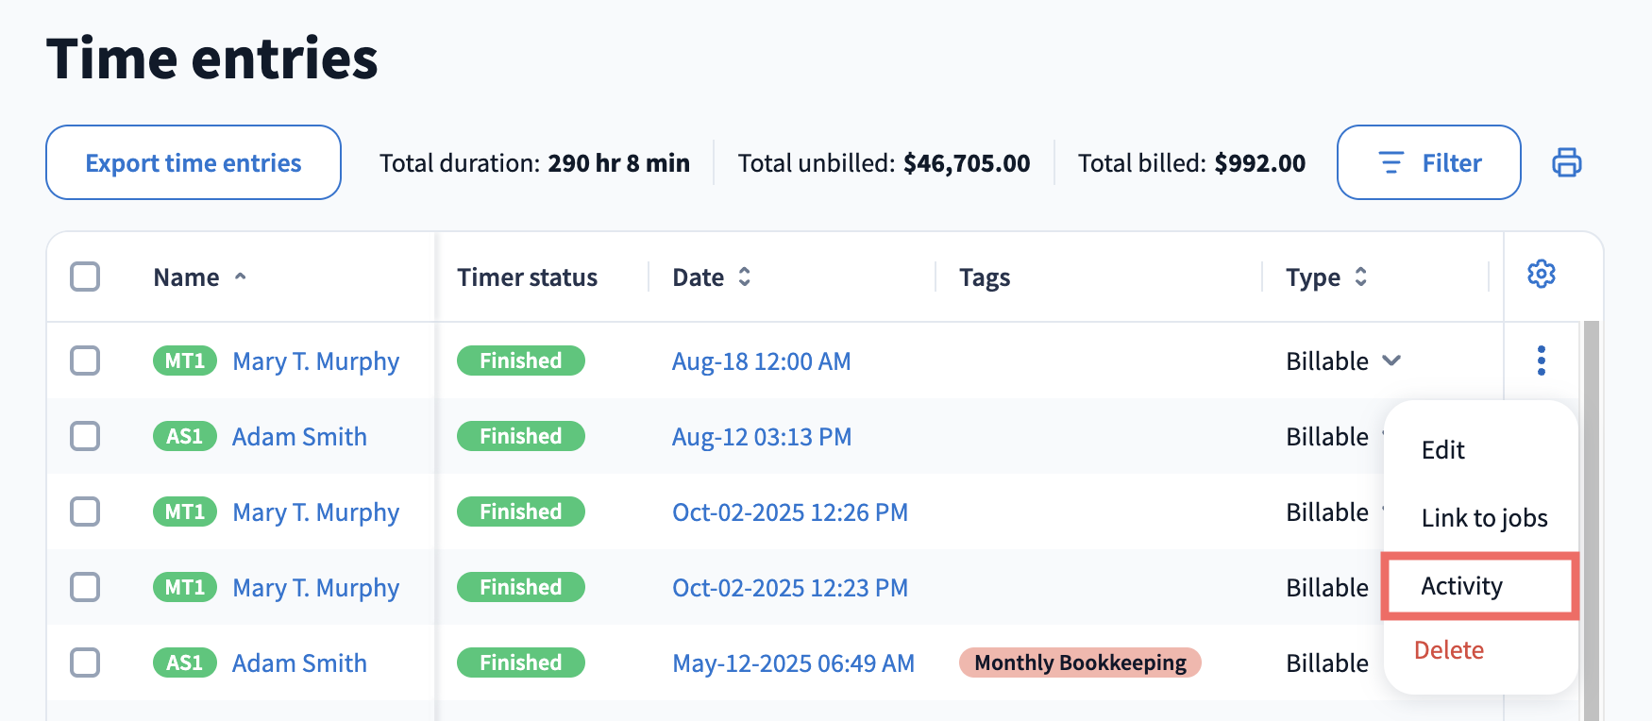The height and width of the screenshot is (721, 1652).
Task: Open the Filter options
Action: [1429, 162]
